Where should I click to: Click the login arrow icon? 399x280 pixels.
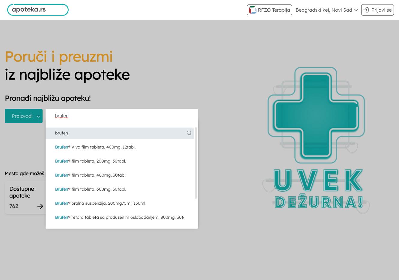coord(366,10)
